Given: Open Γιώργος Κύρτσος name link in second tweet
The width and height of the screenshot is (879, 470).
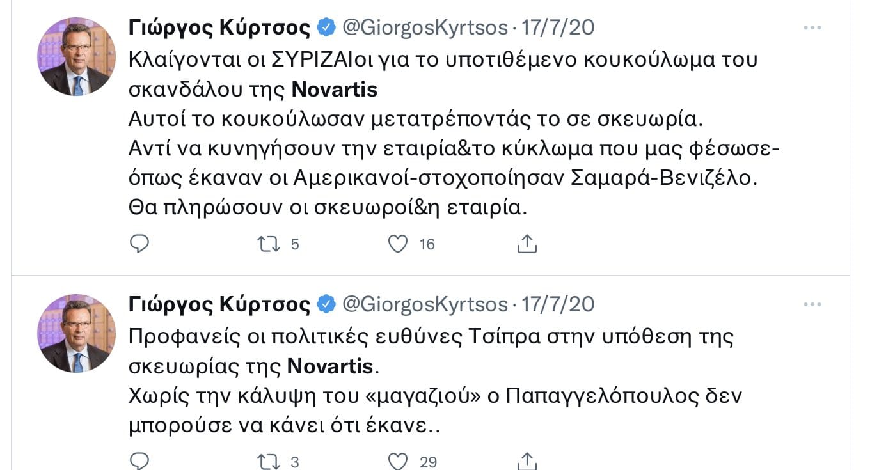Looking at the screenshot, I should (219, 304).
